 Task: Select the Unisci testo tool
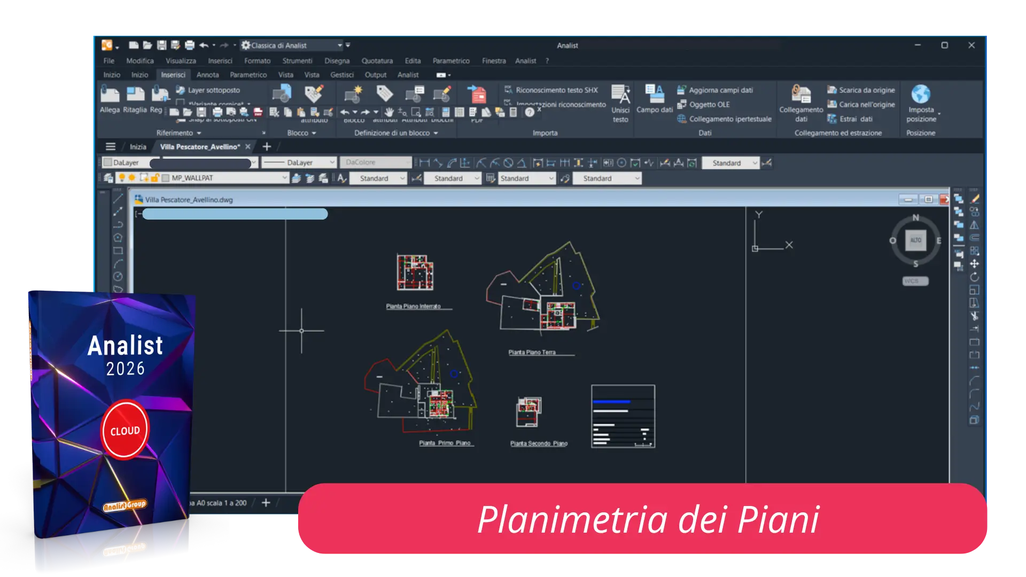coord(620,95)
